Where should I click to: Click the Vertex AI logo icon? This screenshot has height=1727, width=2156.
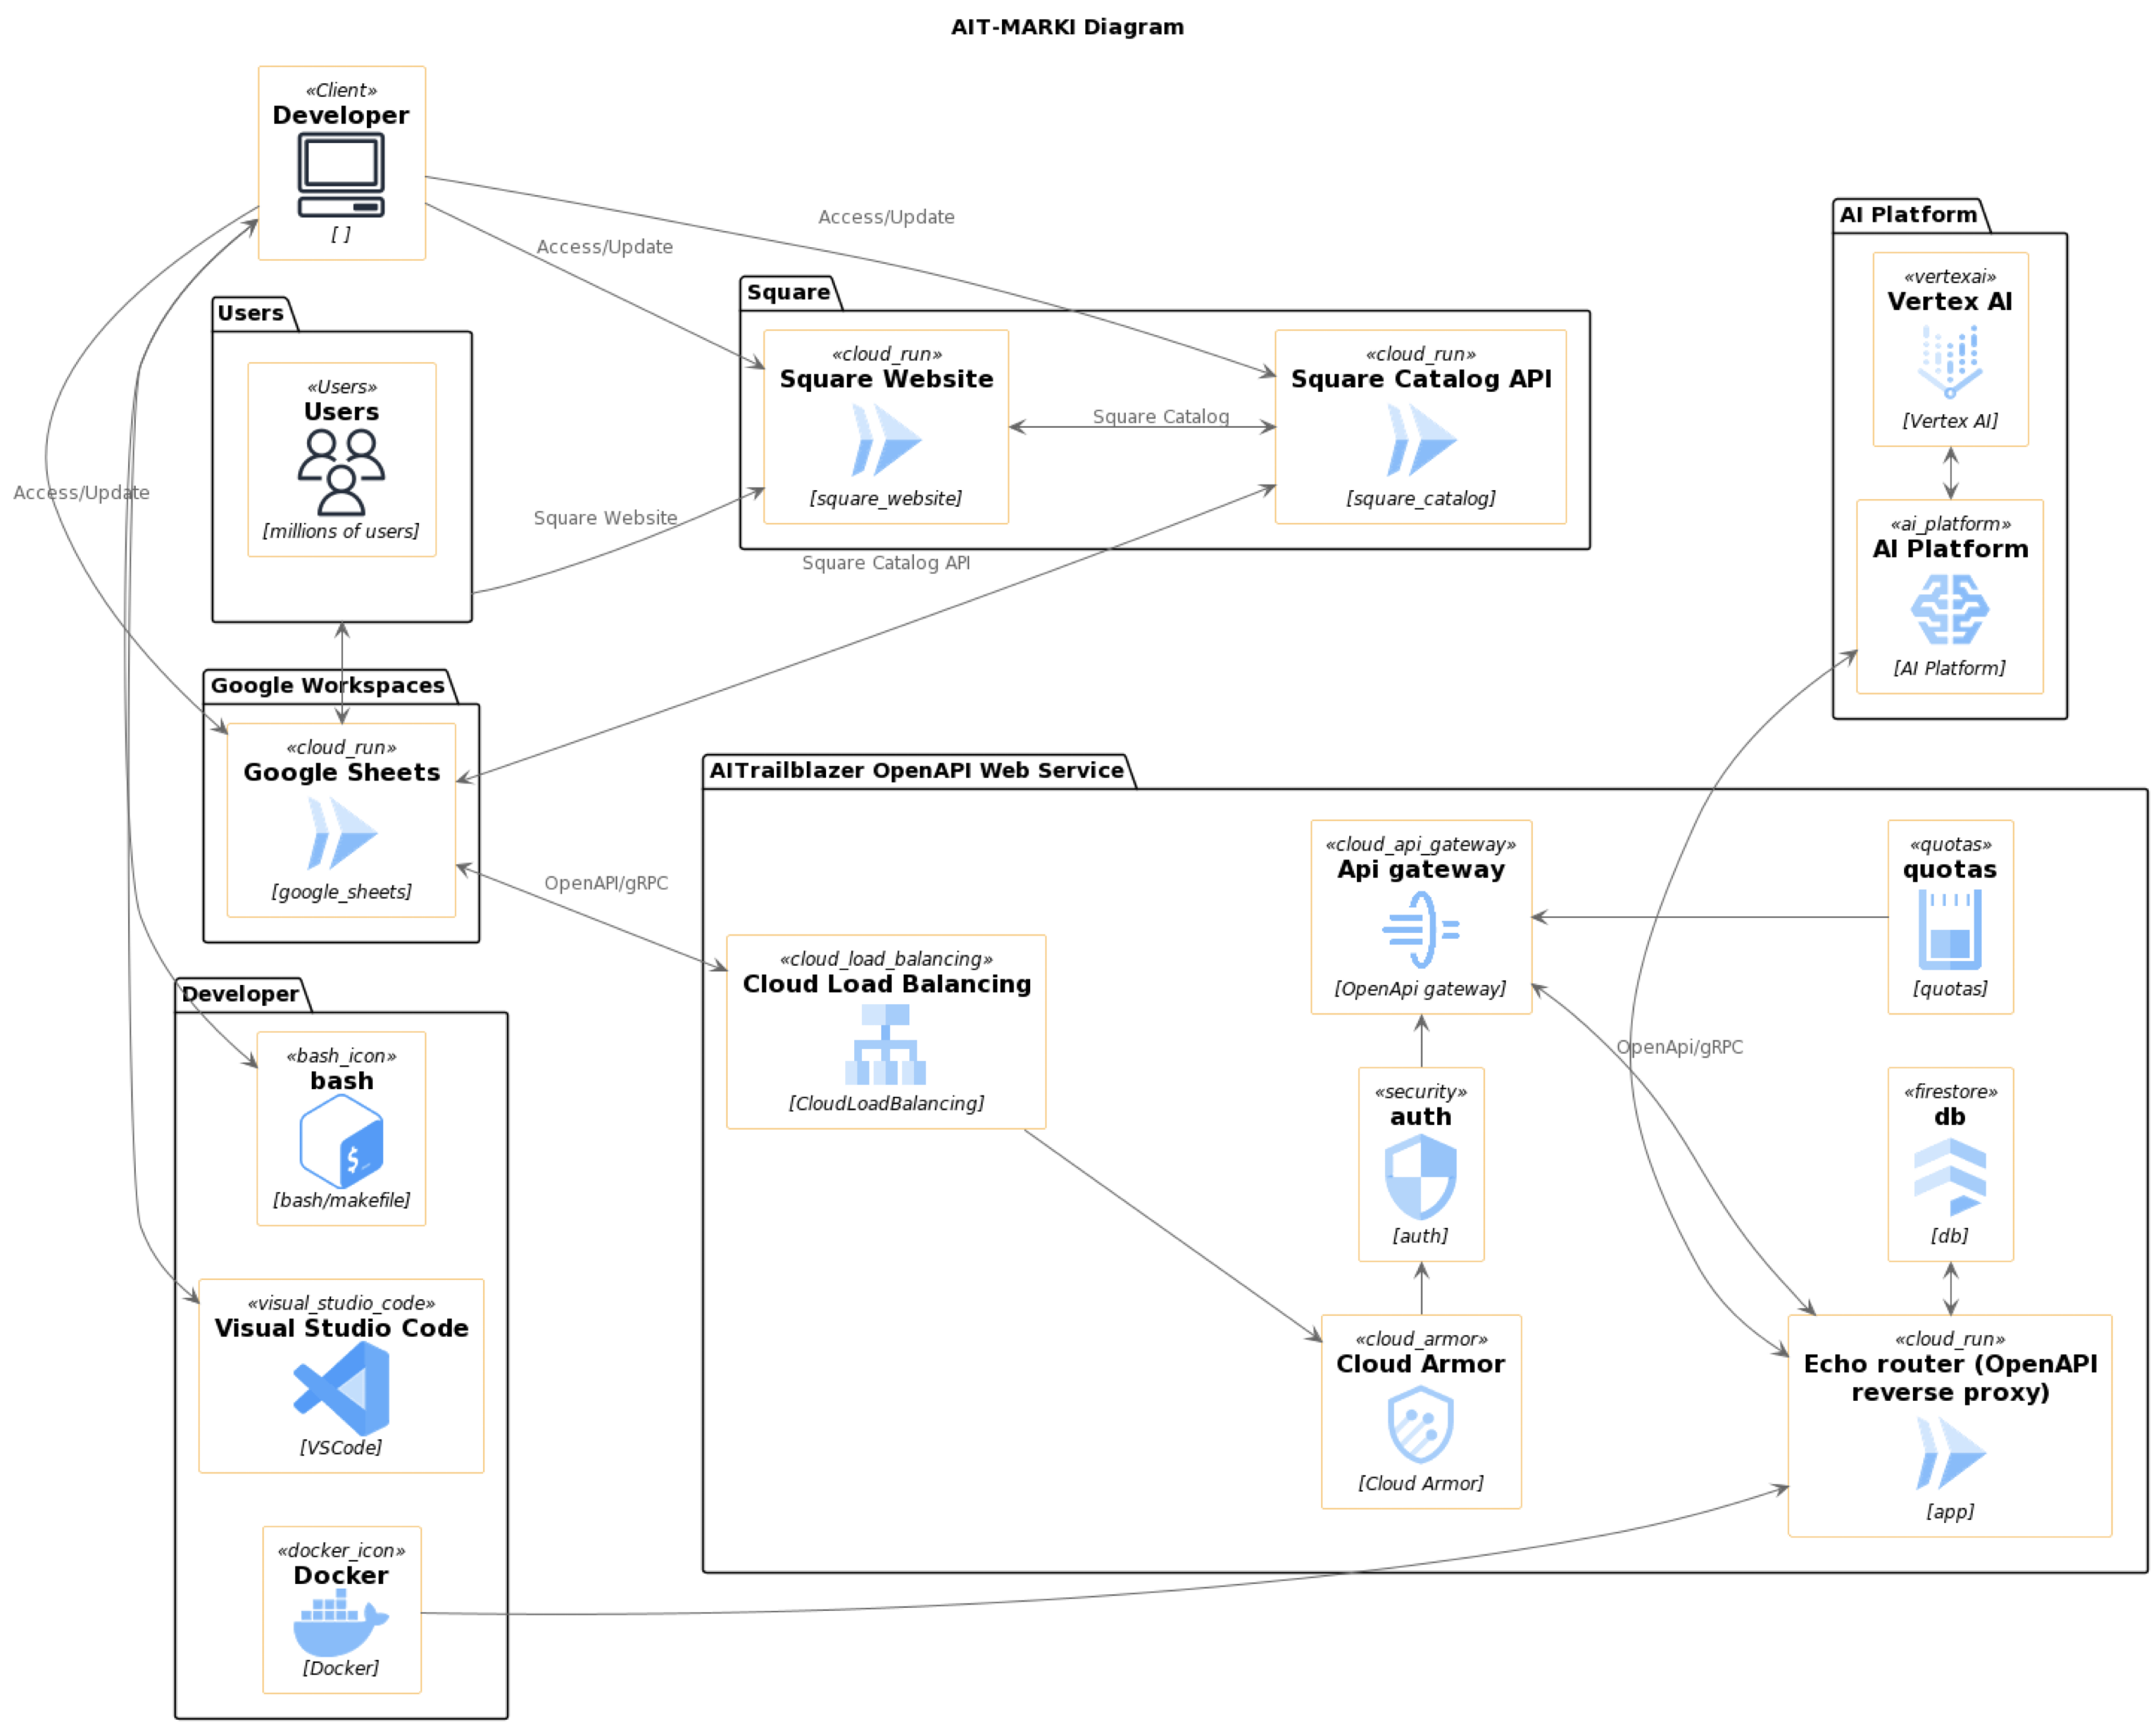(1949, 361)
